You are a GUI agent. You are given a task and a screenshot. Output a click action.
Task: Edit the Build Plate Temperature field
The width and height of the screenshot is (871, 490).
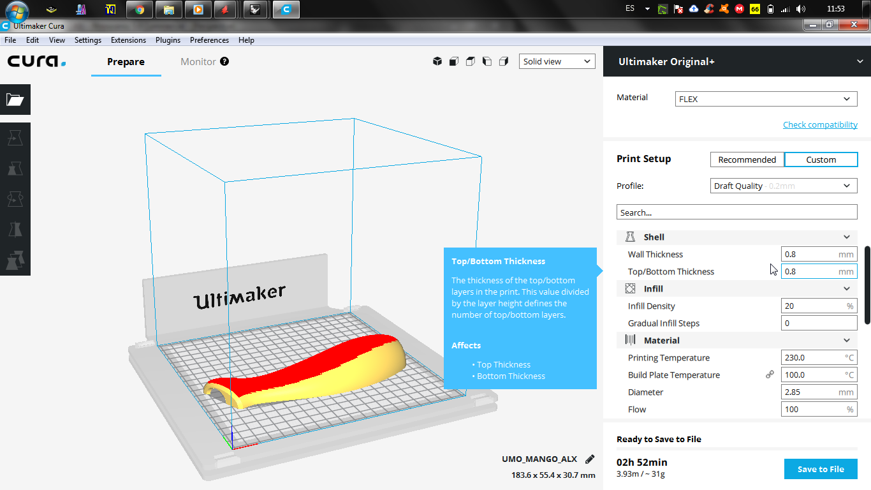(x=819, y=375)
